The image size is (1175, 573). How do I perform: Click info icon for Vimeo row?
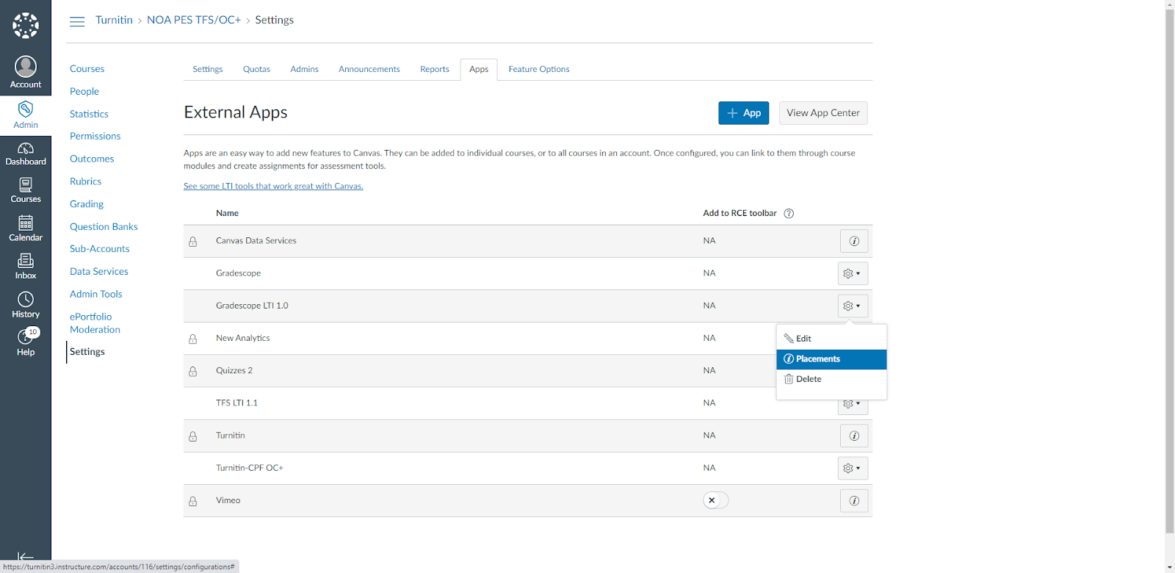click(854, 501)
